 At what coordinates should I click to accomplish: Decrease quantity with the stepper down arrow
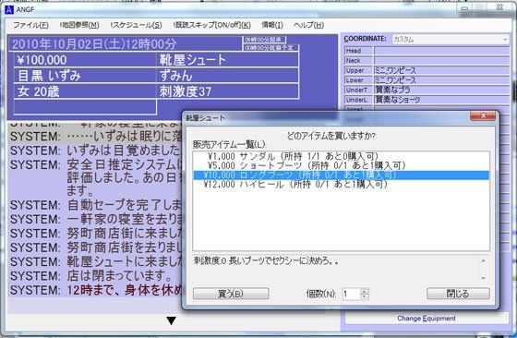pyautogui.click(x=364, y=296)
